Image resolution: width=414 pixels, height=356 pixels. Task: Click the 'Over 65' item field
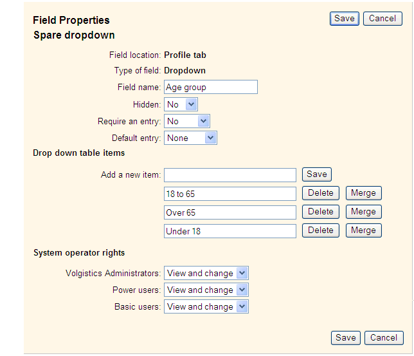pos(230,212)
